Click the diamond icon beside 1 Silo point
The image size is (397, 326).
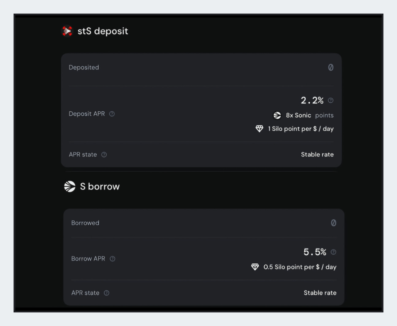tap(259, 129)
